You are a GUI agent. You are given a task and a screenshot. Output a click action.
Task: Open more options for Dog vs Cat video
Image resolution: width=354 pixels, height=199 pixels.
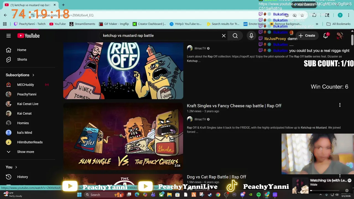click(x=340, y=176)
